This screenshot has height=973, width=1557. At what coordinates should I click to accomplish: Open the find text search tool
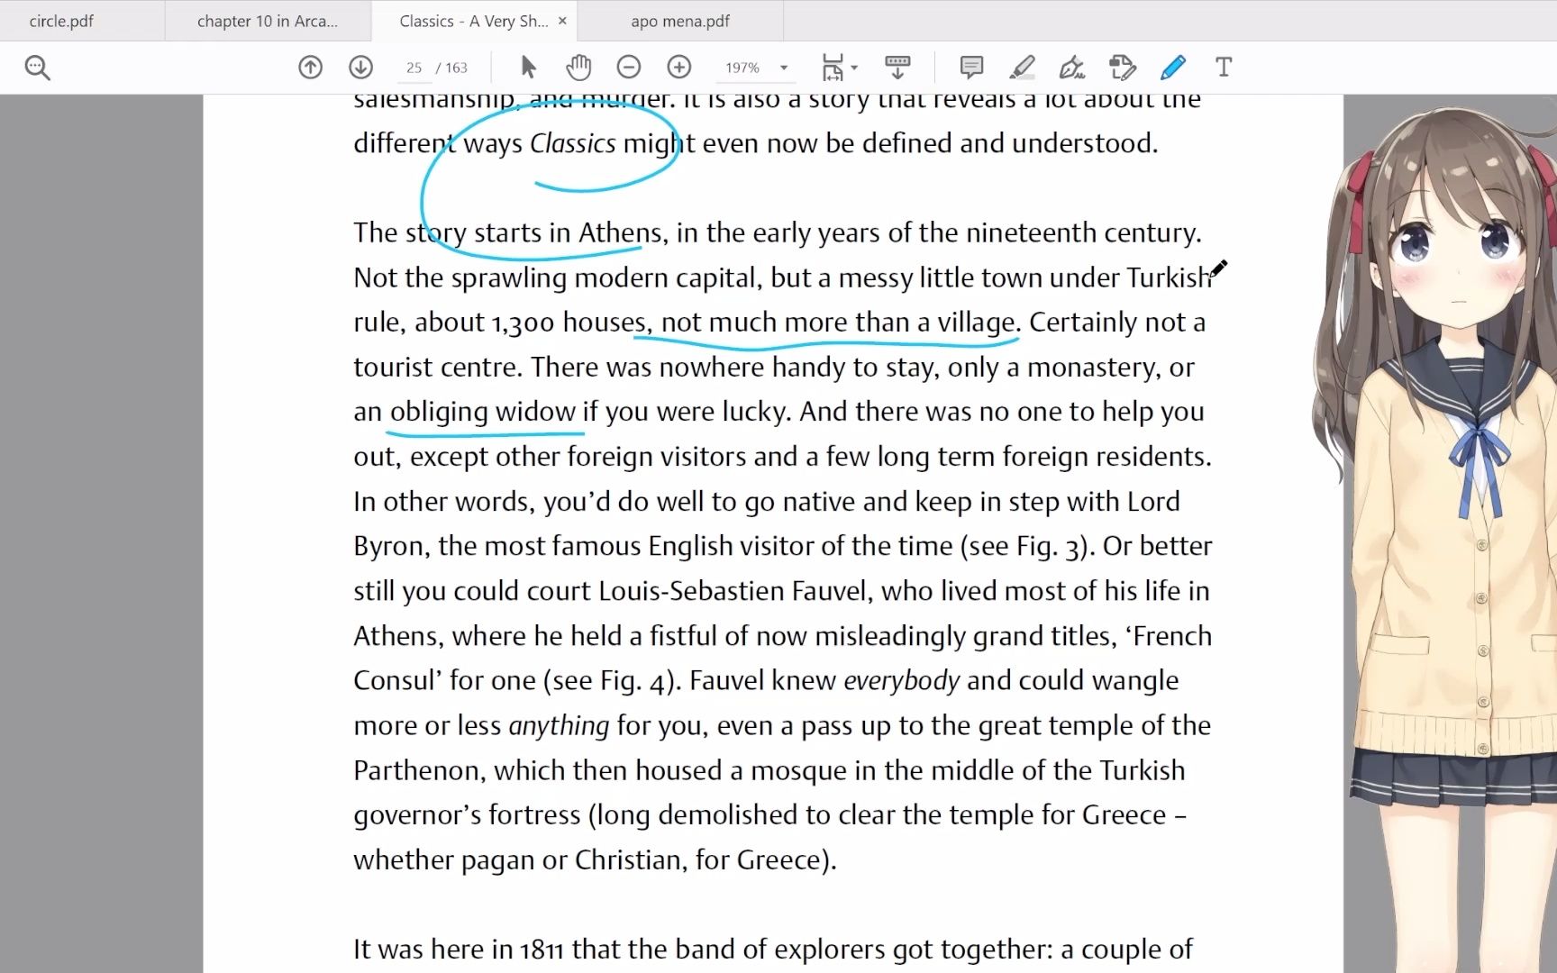point(37,68)
